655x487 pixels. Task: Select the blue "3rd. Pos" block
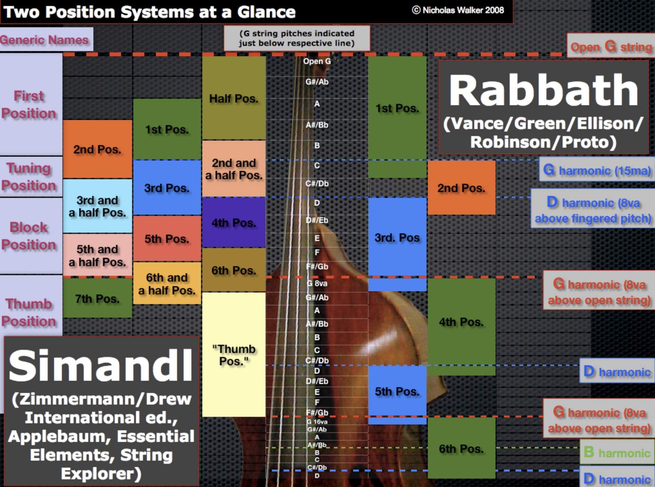pyautogui.click(x=397, y=244)
